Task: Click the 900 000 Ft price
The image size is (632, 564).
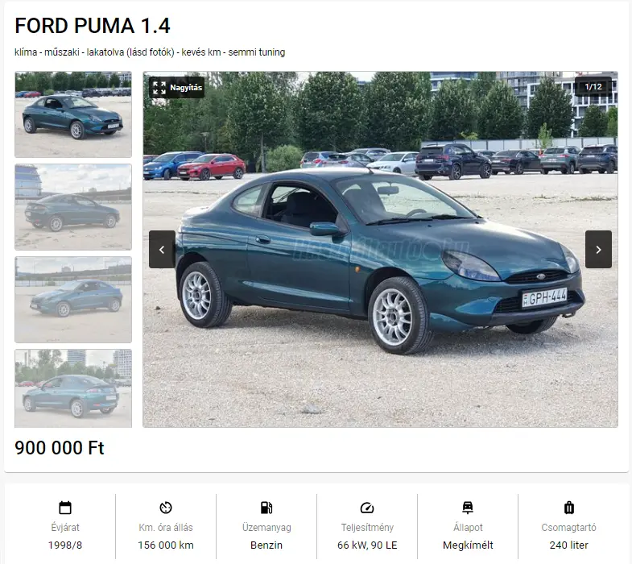Action: coord(60,448)
